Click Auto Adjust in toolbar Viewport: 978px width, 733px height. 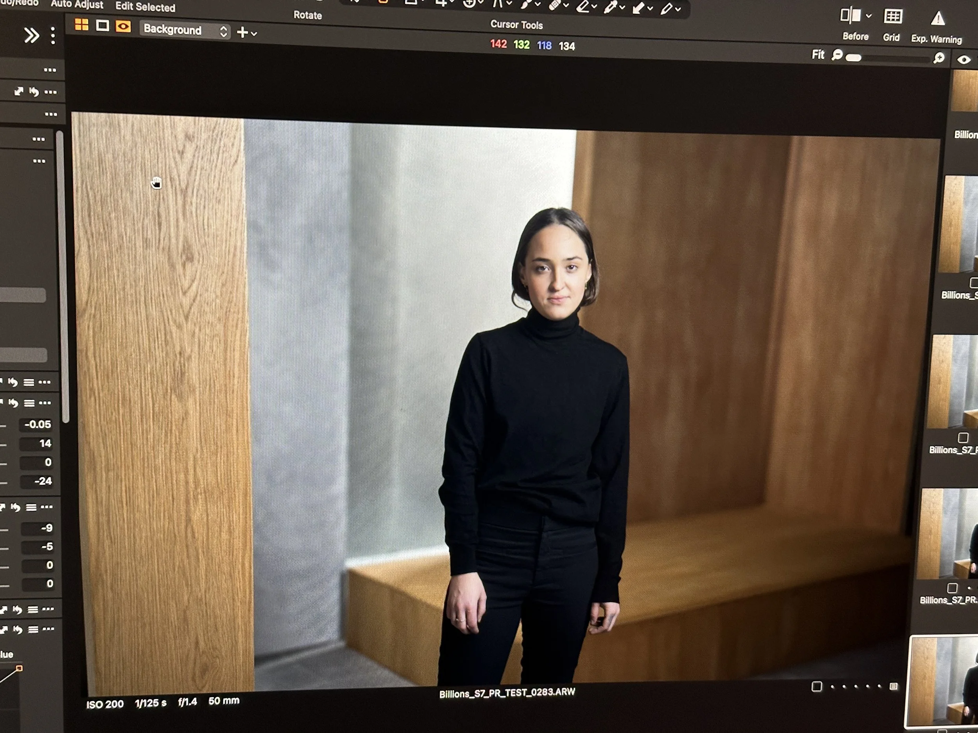coord(77,5)
